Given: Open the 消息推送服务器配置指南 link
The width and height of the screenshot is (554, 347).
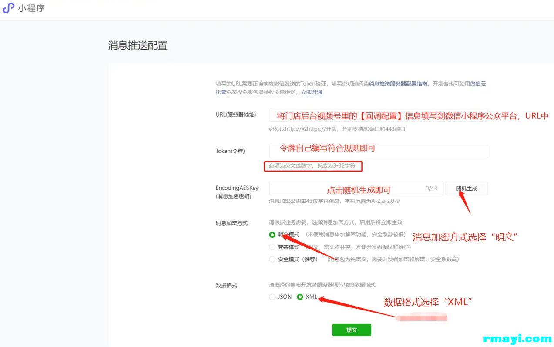Looking at the screenshot, I should click(x=399, y=84).
